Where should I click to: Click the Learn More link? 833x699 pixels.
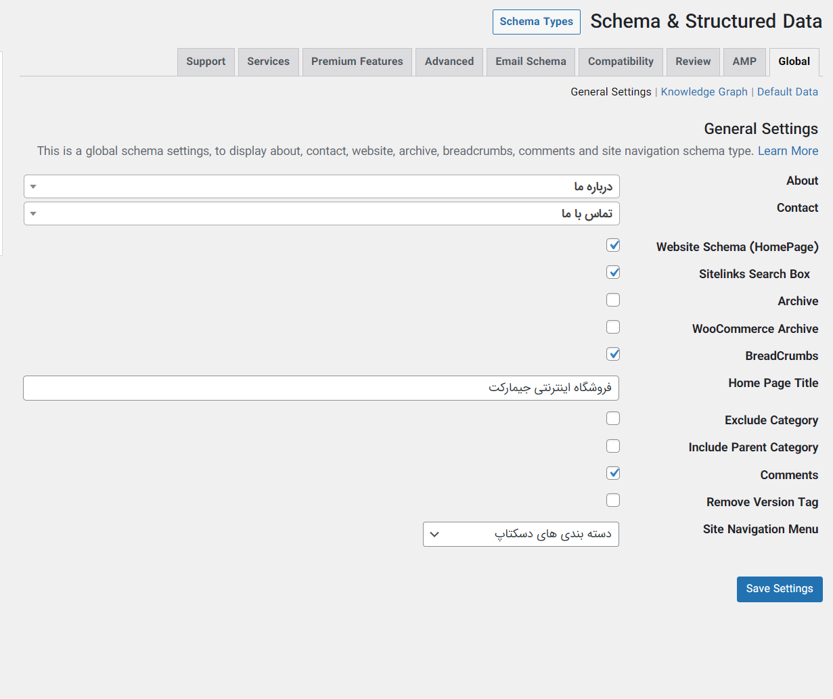pos(788,151)
